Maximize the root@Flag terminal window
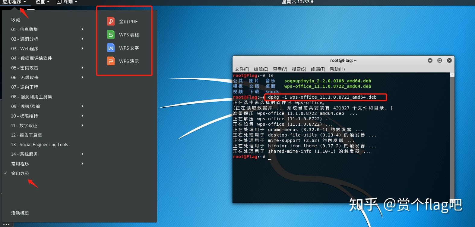This screenshot has width=475, height=227. (440, 60)
